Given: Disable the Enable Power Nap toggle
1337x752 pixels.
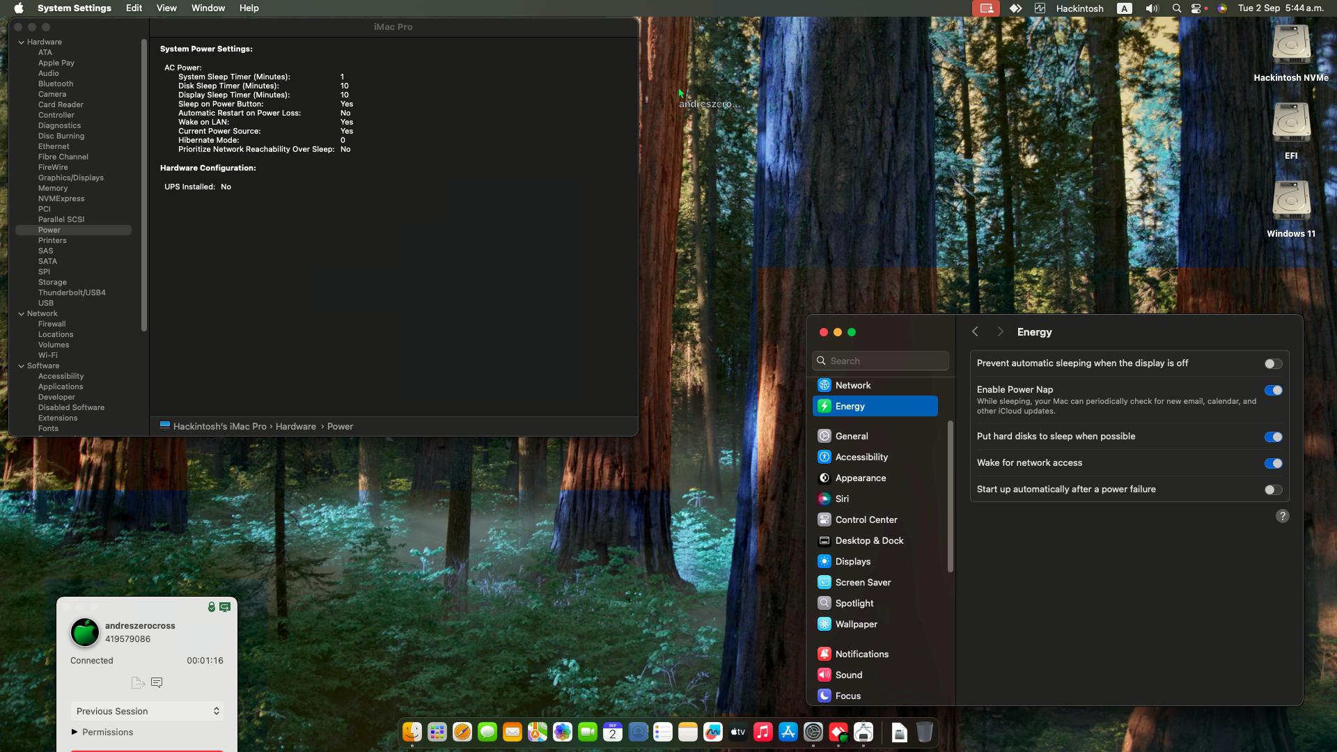Looking at the screenshot, I should (1273, 391).
